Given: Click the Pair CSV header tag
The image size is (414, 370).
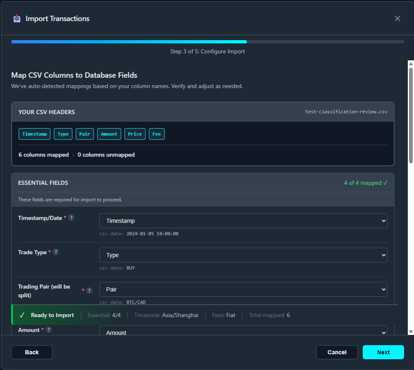Looking at the screenshot, I should click(x=85, y=134).
